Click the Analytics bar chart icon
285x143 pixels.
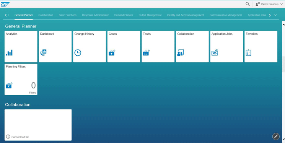point(9,53)
